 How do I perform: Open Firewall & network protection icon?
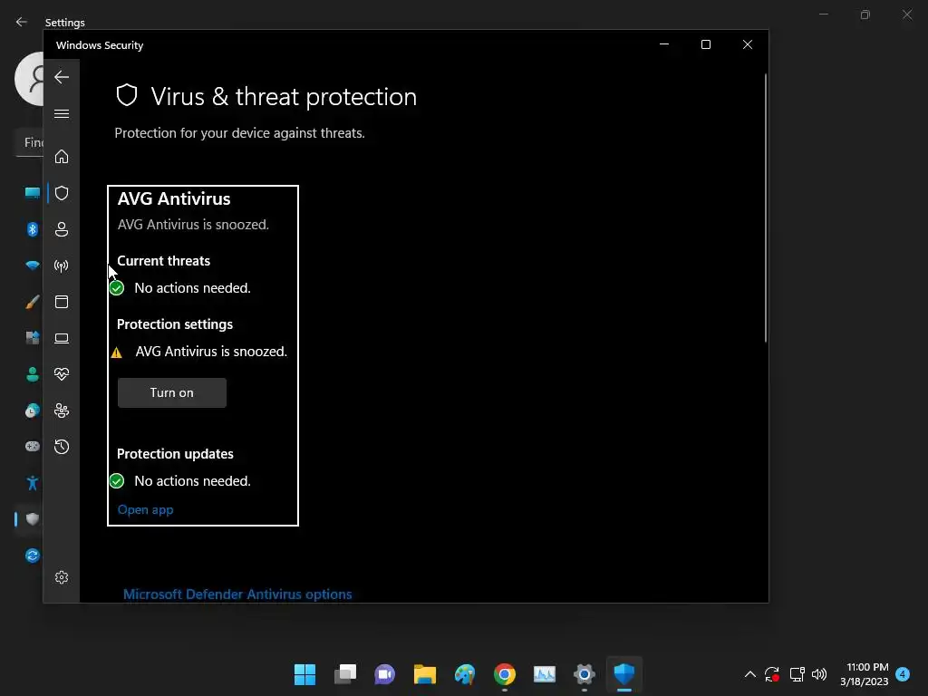(62, 266)
